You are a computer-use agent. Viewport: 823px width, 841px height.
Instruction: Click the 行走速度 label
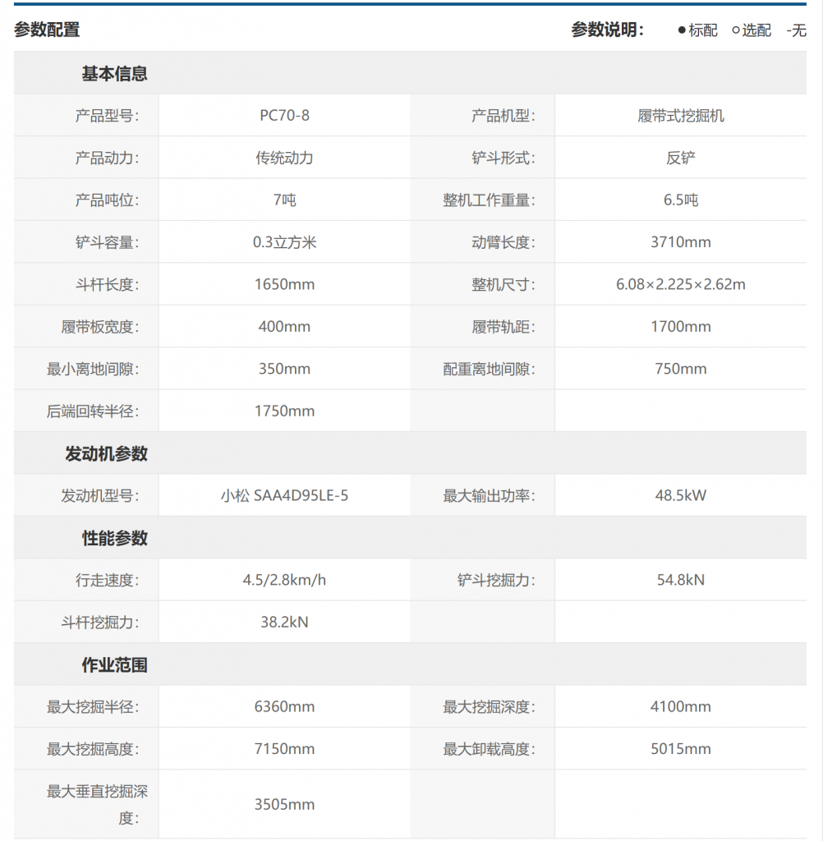(107, 581)
